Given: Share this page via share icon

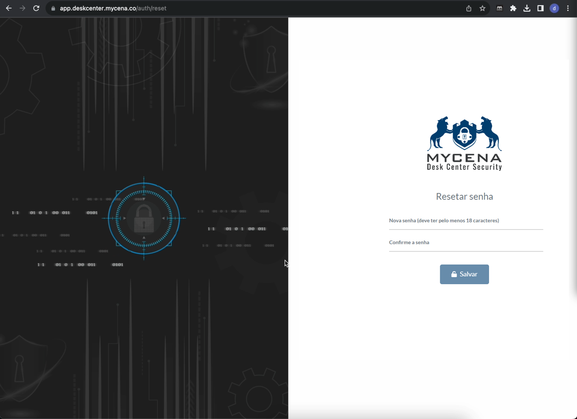Looking at the screenshot, I should coord(469,8).
